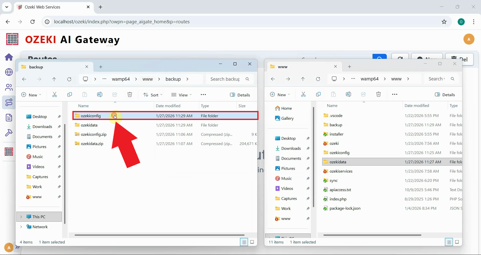481x255 pixels.
Task: Select the Routes flow icon in Ozeki sidebar
Action: coord(9,102)
